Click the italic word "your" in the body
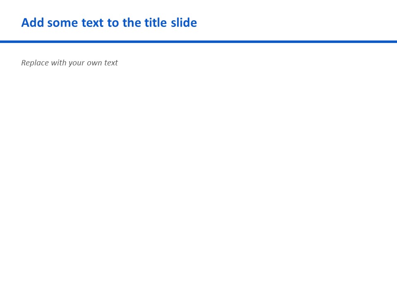This screenshot has width=397, height=298. click(x=77, y=63)
